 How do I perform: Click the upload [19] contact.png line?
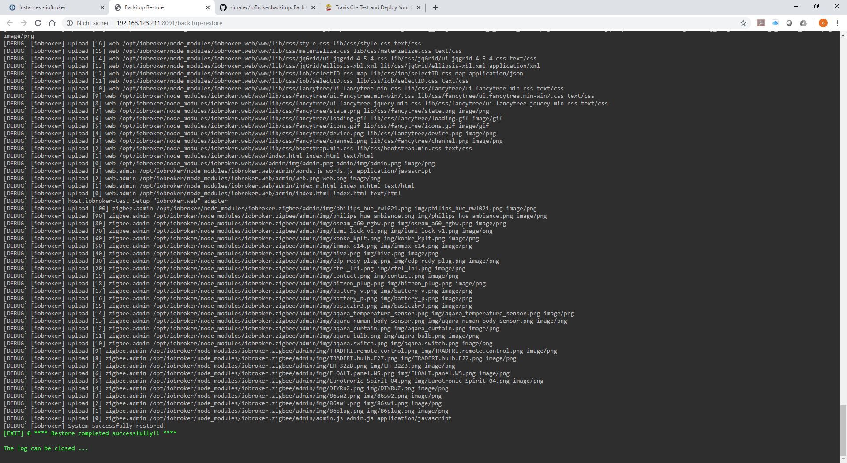pos(231,276)
